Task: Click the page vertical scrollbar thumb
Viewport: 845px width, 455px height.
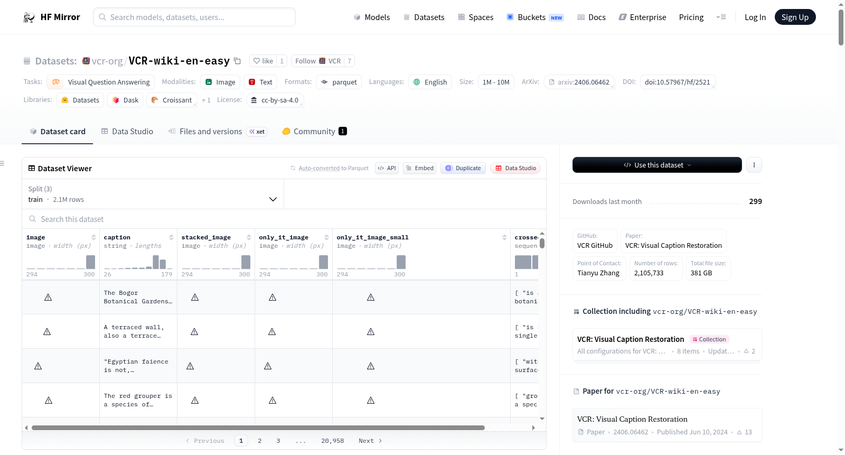Action: coord(841,27)
